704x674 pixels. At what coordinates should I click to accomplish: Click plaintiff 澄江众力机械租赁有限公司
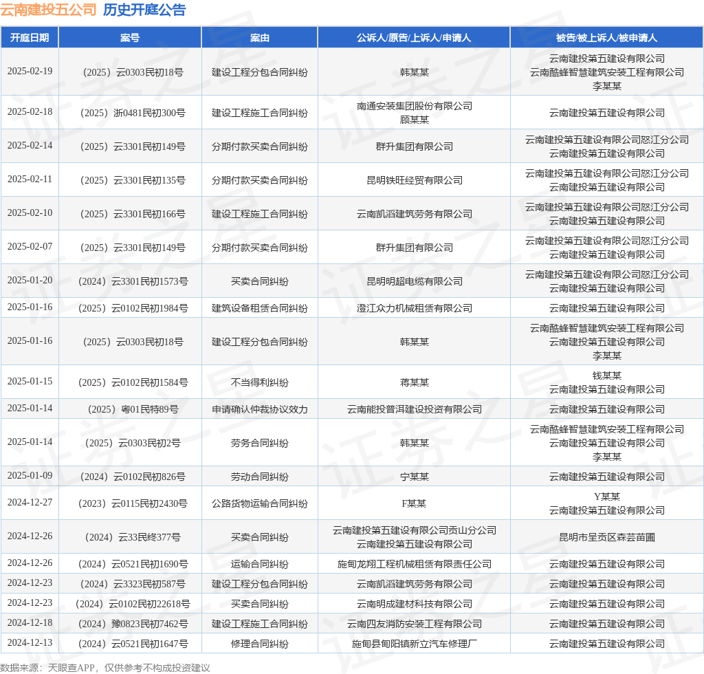pyautogui.click(x=414, y=308)
